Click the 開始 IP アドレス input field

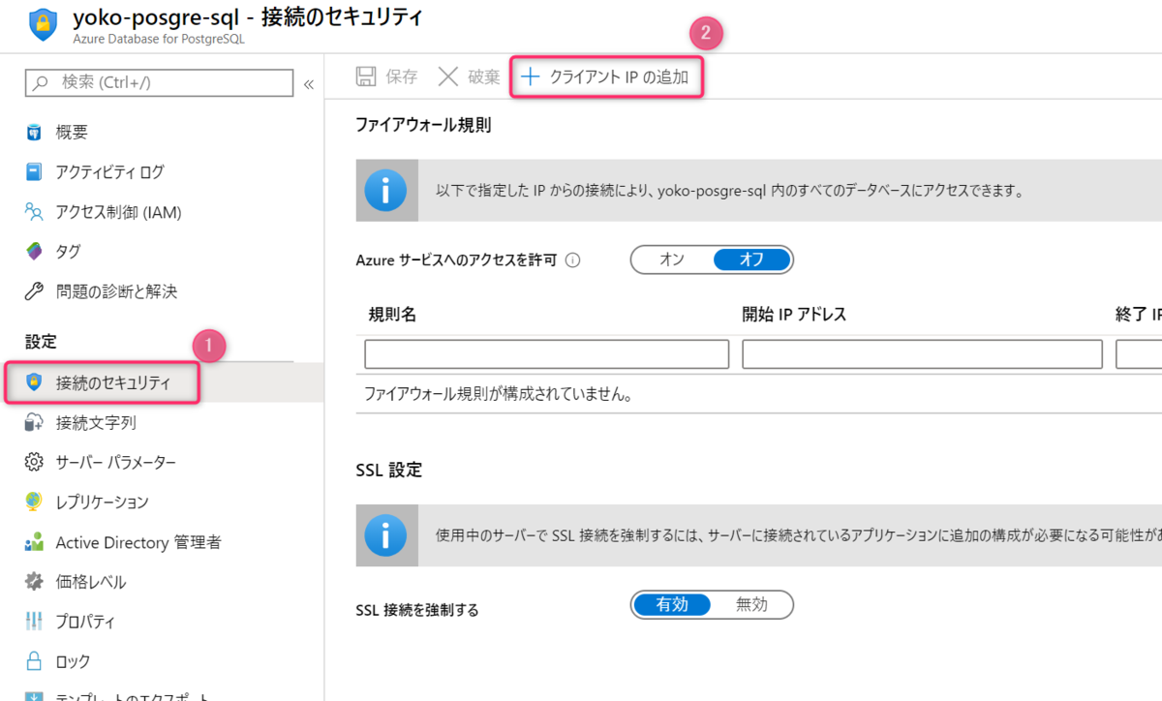pos(922,354)
